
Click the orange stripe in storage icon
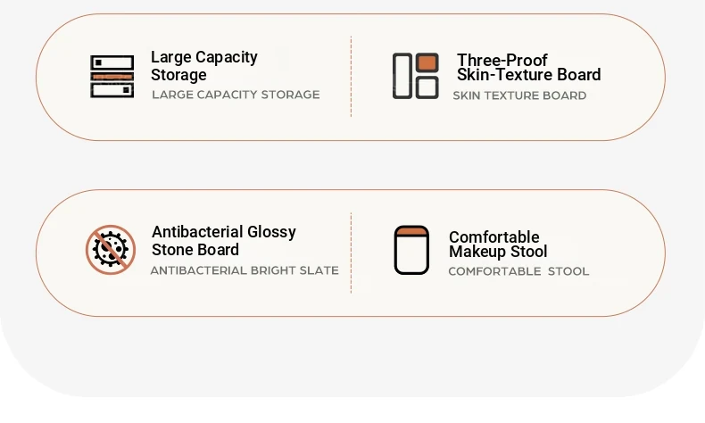(x=112, y=77)
